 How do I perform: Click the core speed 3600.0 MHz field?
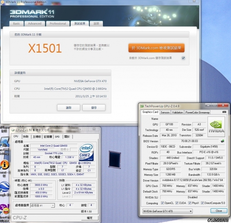[x=41, y=185]
